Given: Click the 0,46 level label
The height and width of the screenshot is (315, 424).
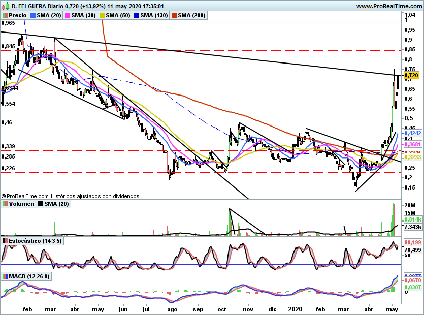Looking at the screenshot, I should 7,122.
